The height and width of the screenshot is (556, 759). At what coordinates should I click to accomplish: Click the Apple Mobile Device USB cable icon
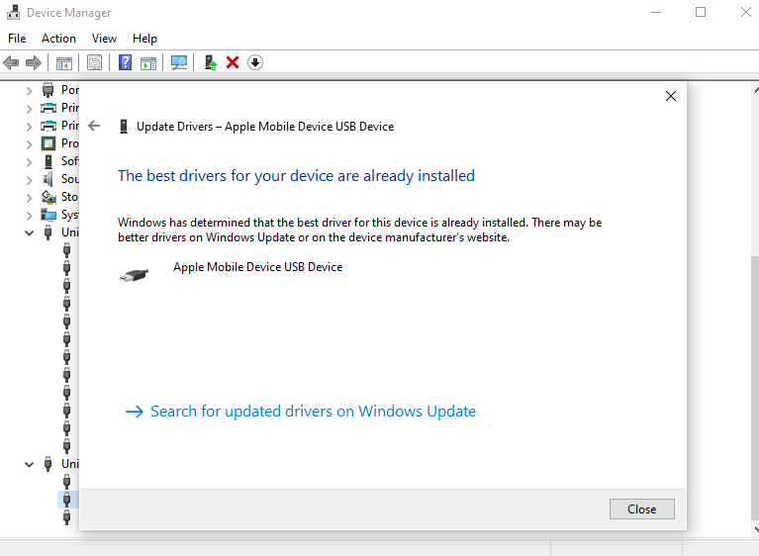pyautogui.click(x=134, y=275)
